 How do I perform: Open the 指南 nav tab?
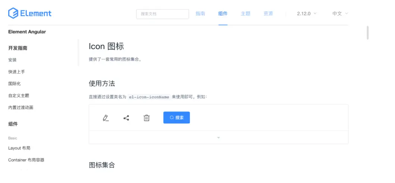tap(200, 13)
